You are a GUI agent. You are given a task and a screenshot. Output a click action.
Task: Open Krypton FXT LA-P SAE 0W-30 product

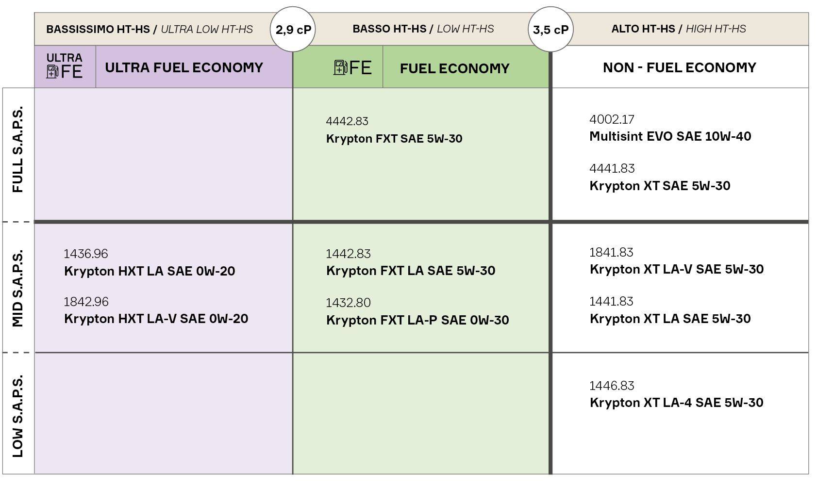(x=417, y=320)
